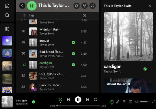Open the 2023 top songs playlist
The height and width of the screenshot is (109, 156).
7,90
